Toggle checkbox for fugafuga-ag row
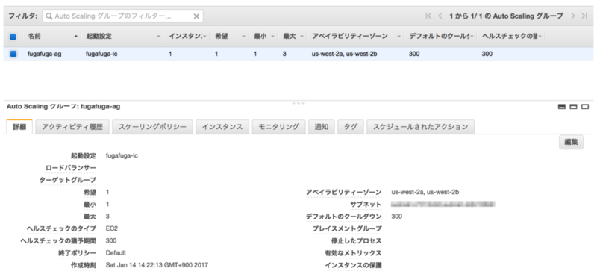Viewport: 597px width, 271px height. [x=13, y=54]
